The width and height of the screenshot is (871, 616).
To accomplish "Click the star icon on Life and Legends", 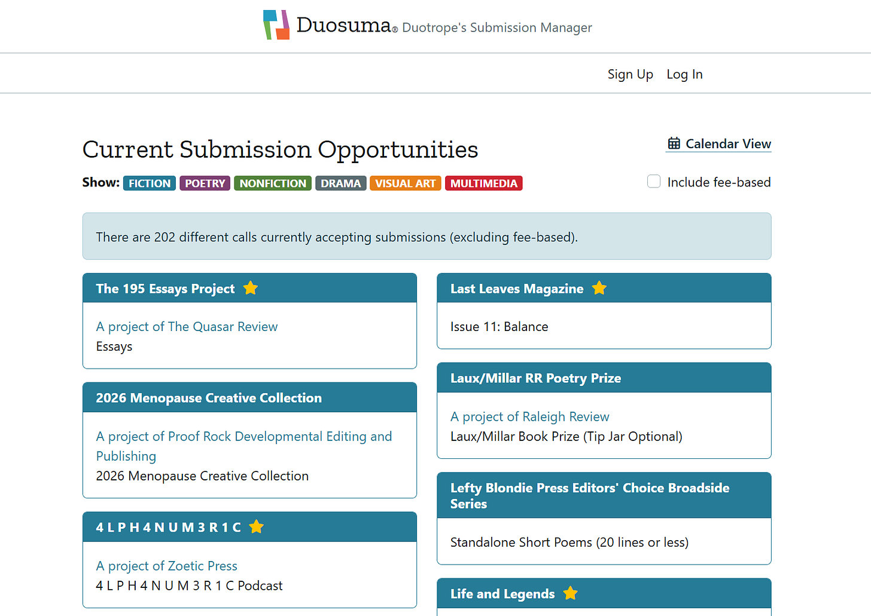I will click(571, 593).
